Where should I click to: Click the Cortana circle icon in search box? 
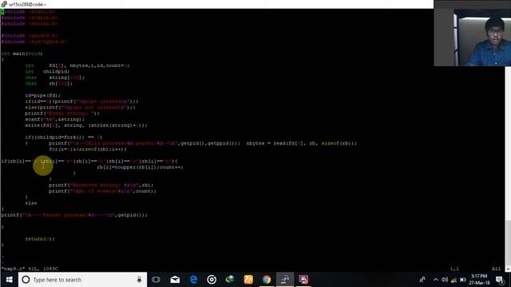click(26, 280)
